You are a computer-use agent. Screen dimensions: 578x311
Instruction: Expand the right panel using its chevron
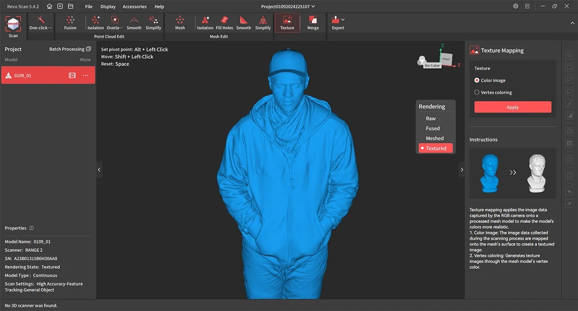pyautogui.click(x=461, y=170)
